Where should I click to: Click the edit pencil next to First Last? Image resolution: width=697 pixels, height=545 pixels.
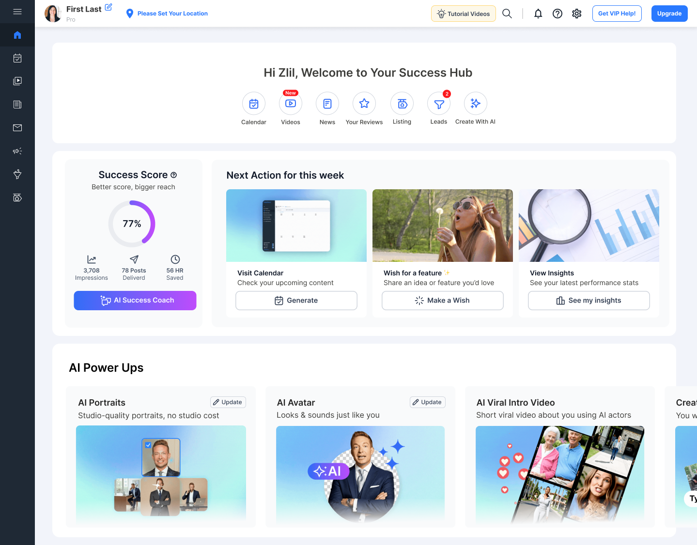(108, 7)
